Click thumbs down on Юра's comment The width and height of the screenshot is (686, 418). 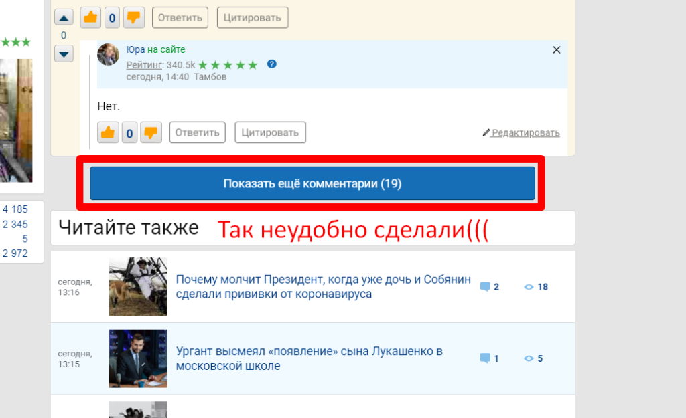[151, 132]
